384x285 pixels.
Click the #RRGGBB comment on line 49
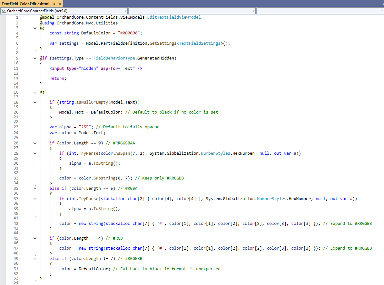coord(130,259)
